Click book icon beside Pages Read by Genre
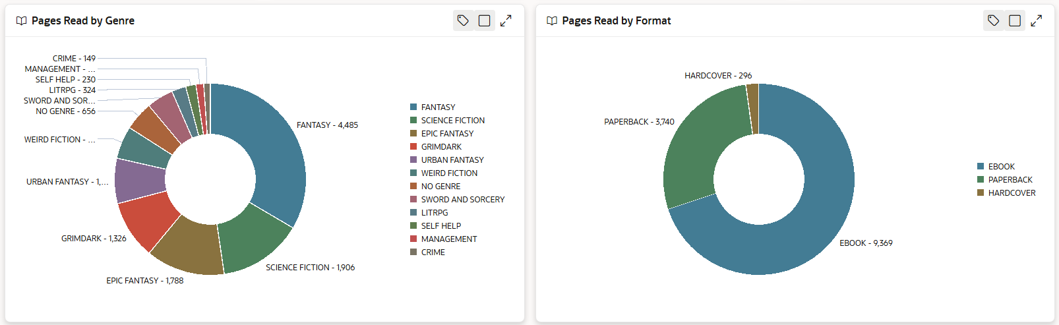This screenshot has width=1059, height=325. 21,21
